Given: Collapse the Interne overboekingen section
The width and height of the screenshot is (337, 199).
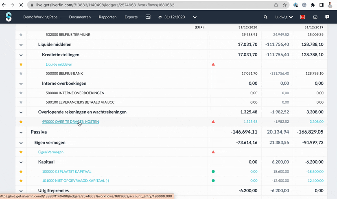Looking at the screenshot, I should pyautogui.click(x=21, y=84).
